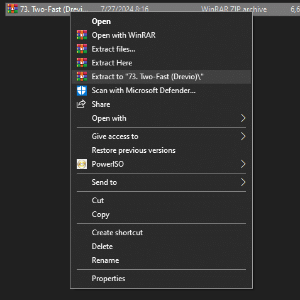Screen dimensions: 300x300
Task: Expand the Open with submenu arrow
Action: 243,118
